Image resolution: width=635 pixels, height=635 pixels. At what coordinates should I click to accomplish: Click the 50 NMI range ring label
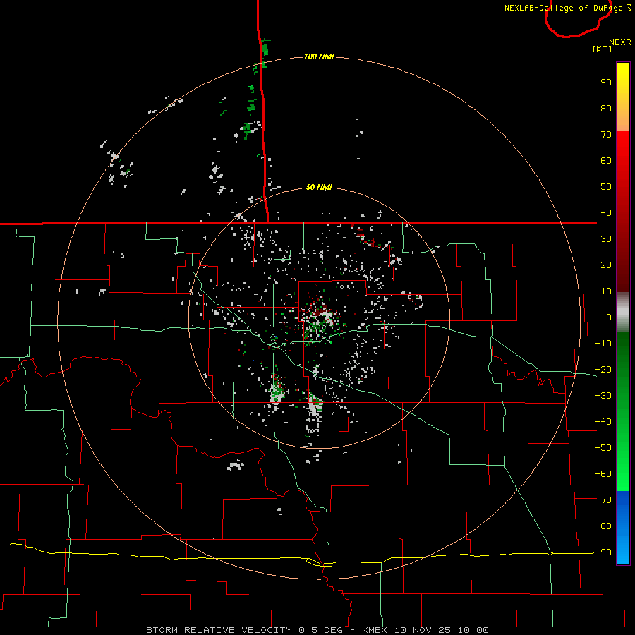[319, 187]
